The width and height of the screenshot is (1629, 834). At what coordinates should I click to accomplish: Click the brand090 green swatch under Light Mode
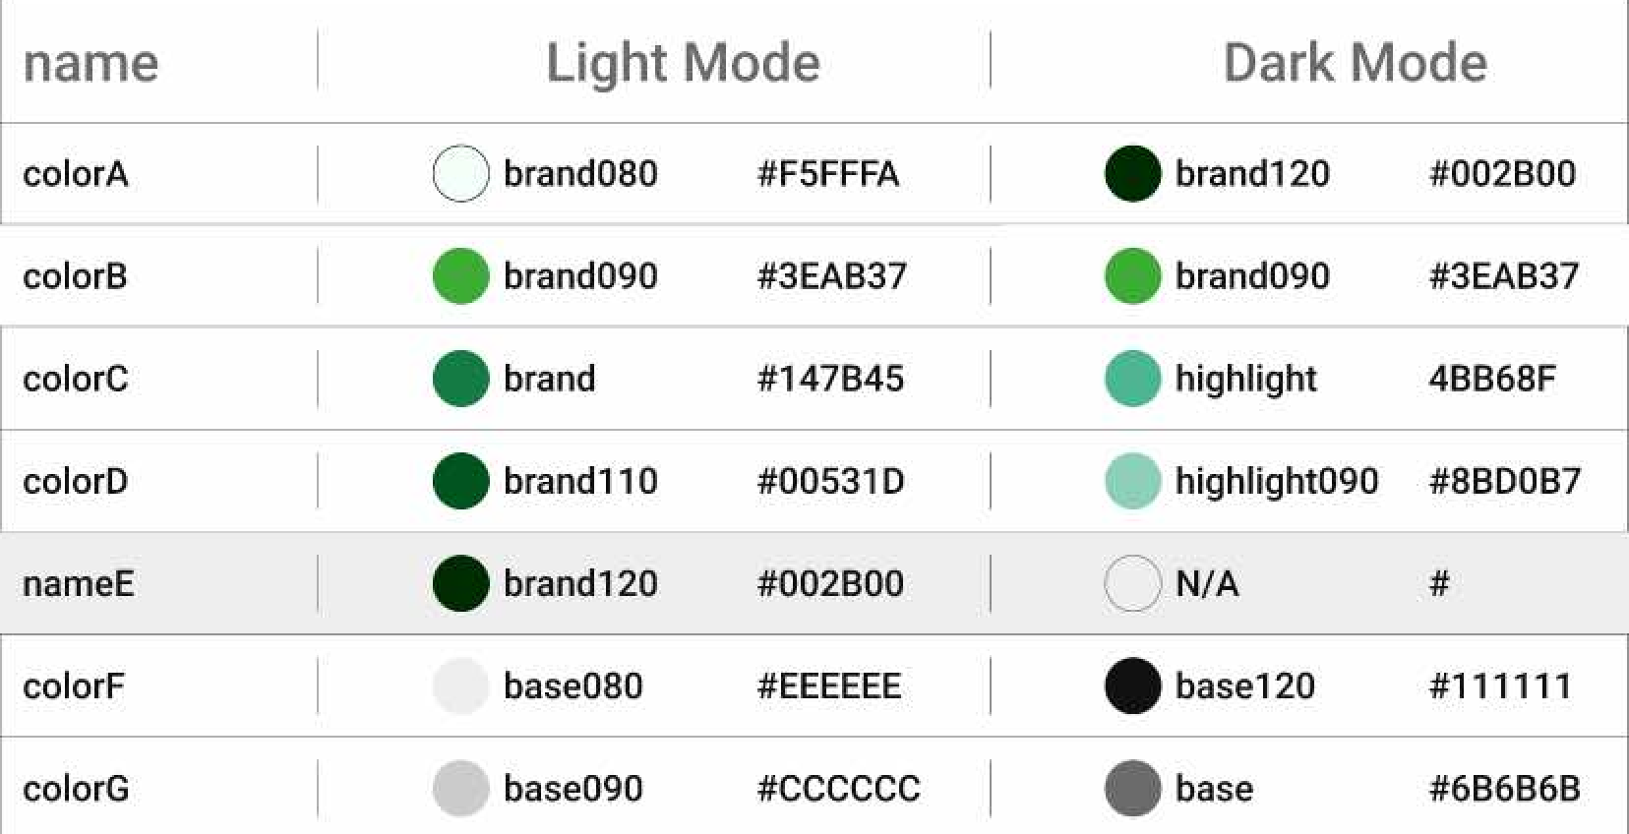point(460,275)
